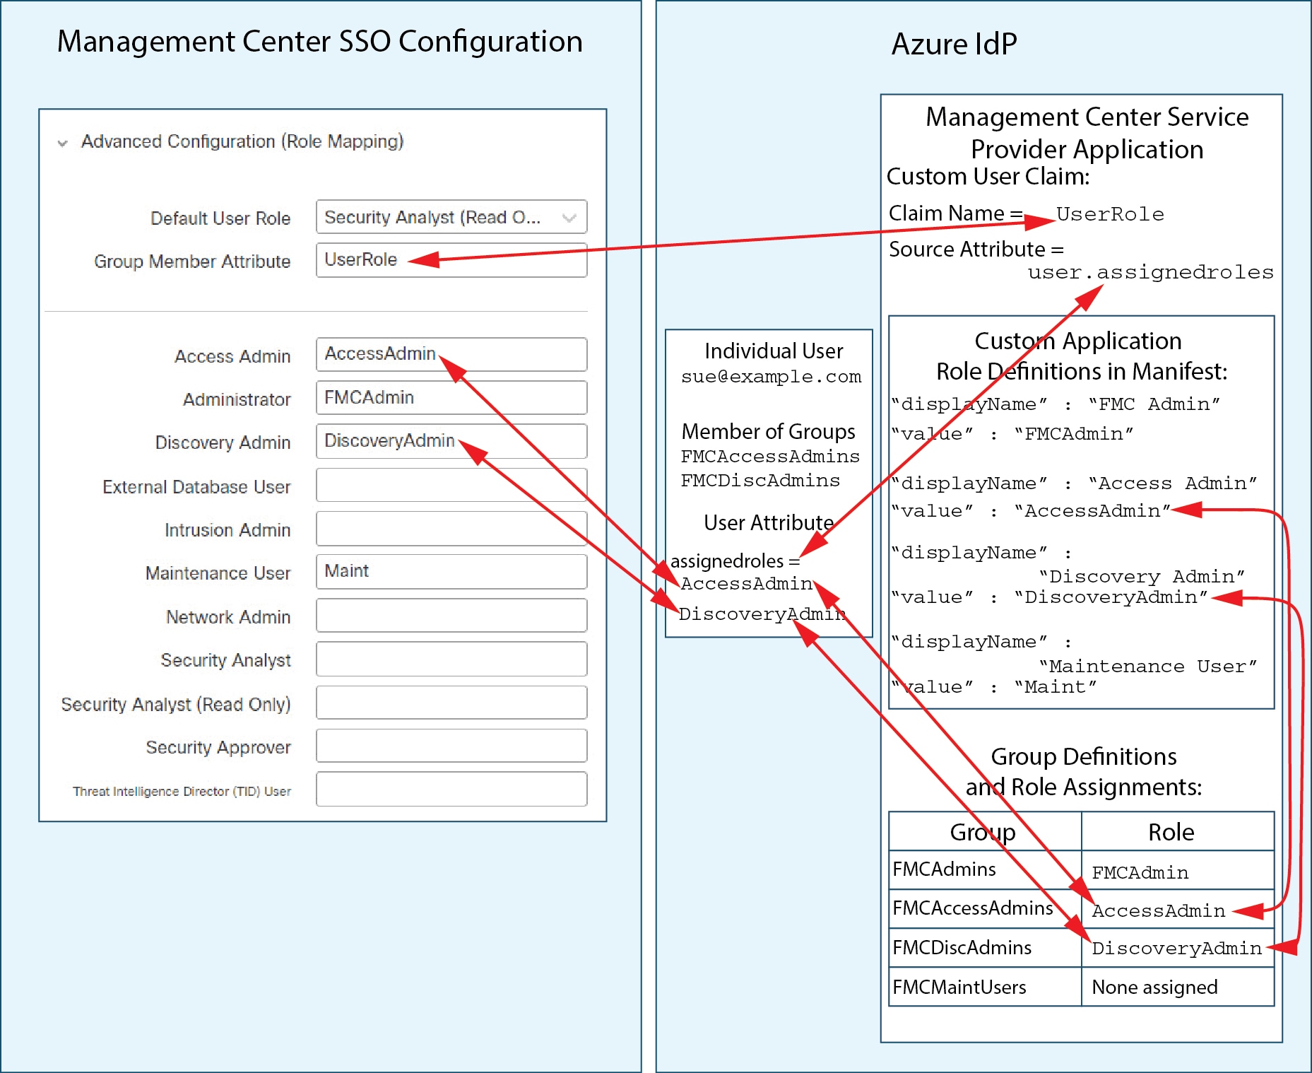Click the "value" : "Maint" manifest line
This screenshot has height=1073, width=1312.
pos(994,686)
